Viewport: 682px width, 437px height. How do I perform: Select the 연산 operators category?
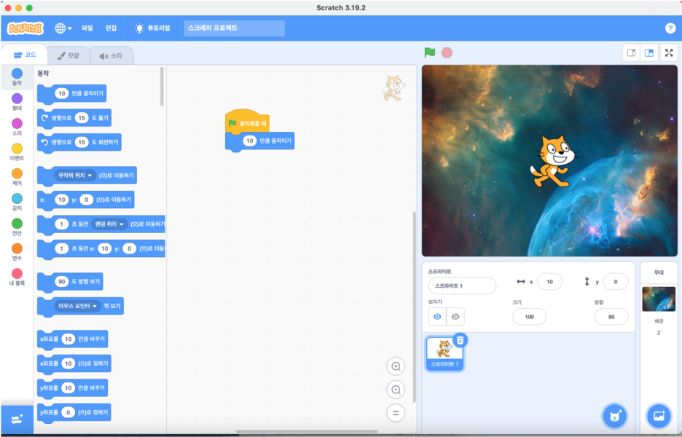click(x=17, y=227)
